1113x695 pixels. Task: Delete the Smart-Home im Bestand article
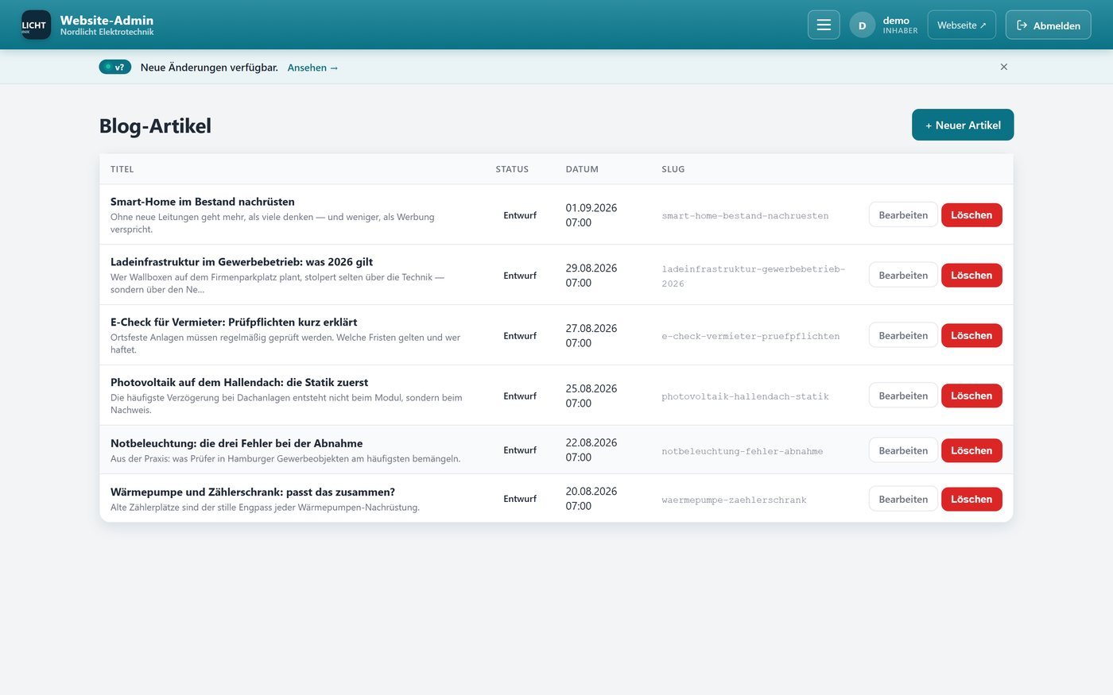coord(971,215)
